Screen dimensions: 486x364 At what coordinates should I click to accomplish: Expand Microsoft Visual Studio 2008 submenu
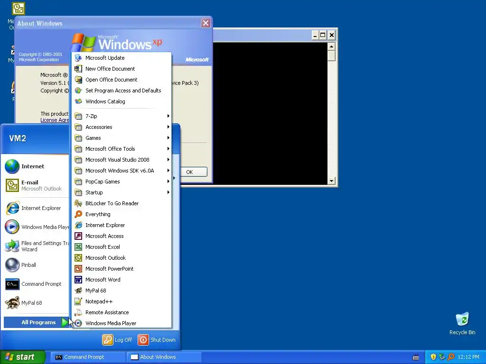[x=122, y=160]
